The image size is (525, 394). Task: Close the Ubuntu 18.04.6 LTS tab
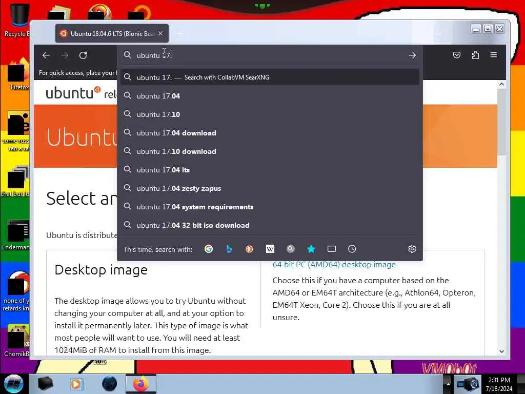click(160, 33)
